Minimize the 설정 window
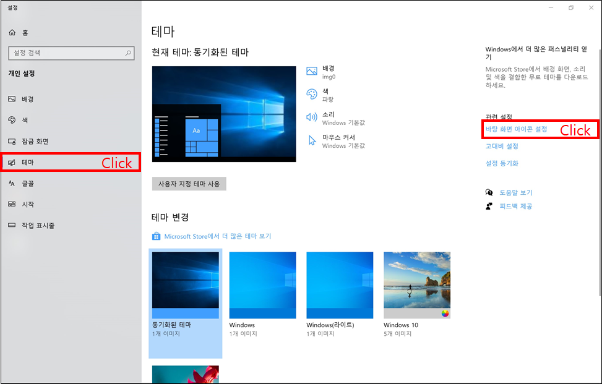 [x=551, y=7]
